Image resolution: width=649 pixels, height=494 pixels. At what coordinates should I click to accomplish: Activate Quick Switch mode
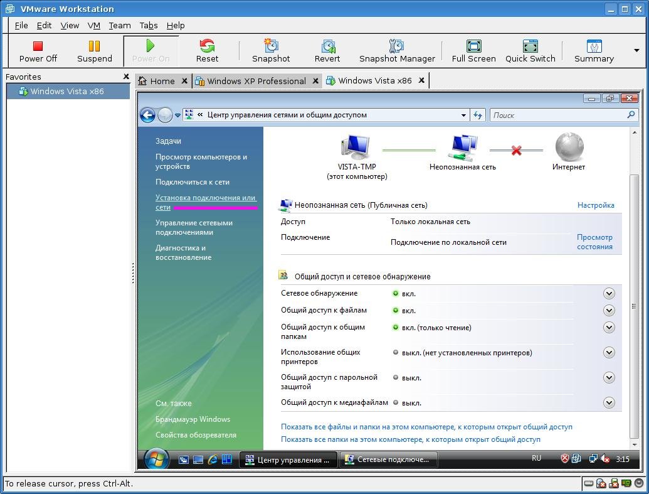[530, 51]
